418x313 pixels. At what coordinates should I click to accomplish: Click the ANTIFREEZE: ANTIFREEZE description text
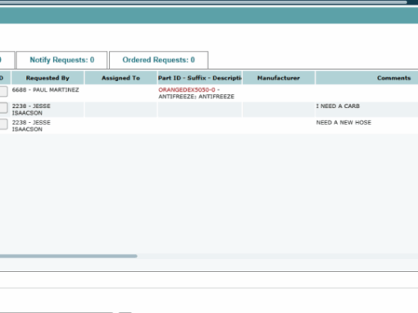196,97
